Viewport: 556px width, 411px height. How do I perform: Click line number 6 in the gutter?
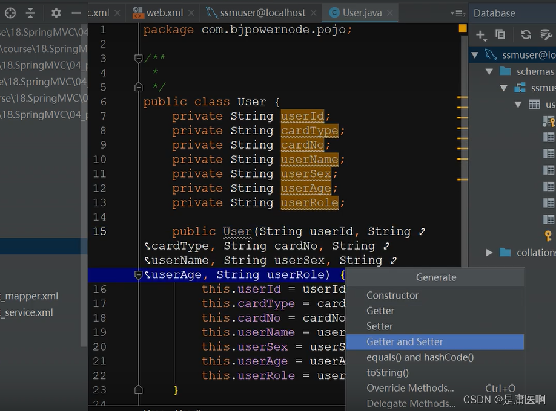click(x=103, y=102)
